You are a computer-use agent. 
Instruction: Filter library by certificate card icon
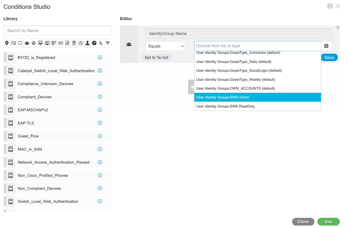[14, 43]
